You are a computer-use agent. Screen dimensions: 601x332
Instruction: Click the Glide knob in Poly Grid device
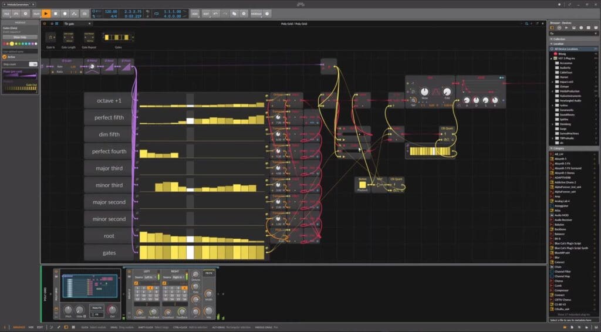79,309
